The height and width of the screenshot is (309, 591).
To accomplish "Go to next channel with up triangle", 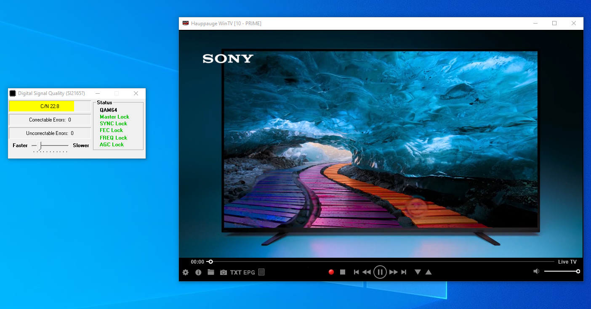I will 429,272.
